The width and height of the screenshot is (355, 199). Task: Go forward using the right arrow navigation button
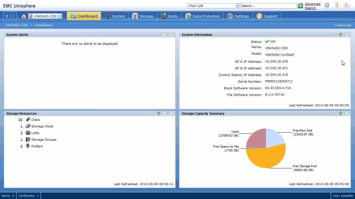(13, 16)
